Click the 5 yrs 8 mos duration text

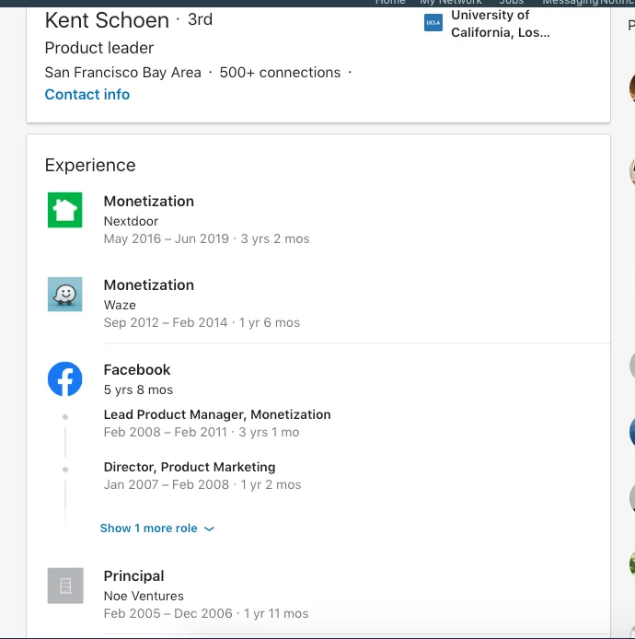click(138, 390)
